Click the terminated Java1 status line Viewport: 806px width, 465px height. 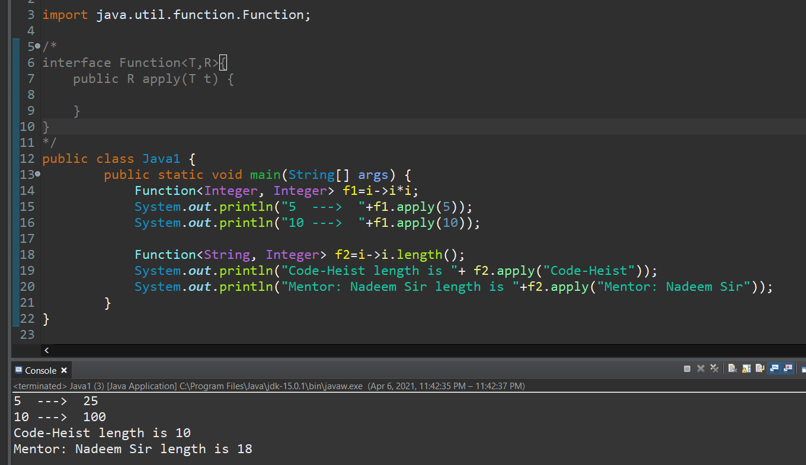click(178, 386)
